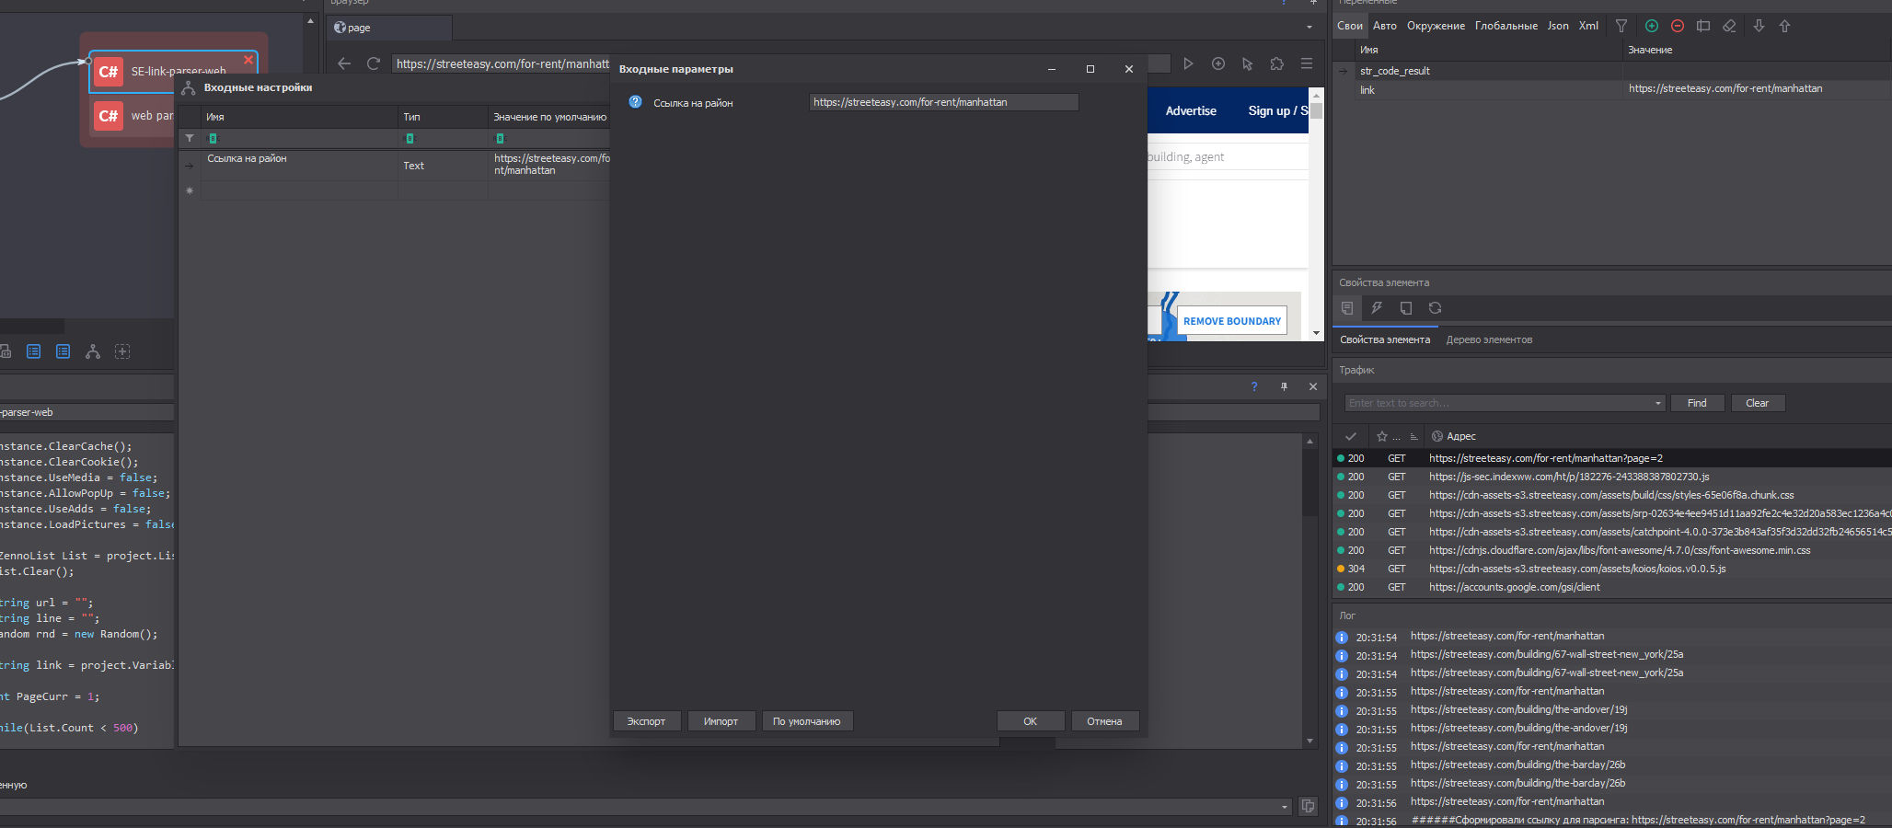Move variable down with the down arrow icon
This screenshot has width=1892, height=828.
click(x=1759, y=27)
